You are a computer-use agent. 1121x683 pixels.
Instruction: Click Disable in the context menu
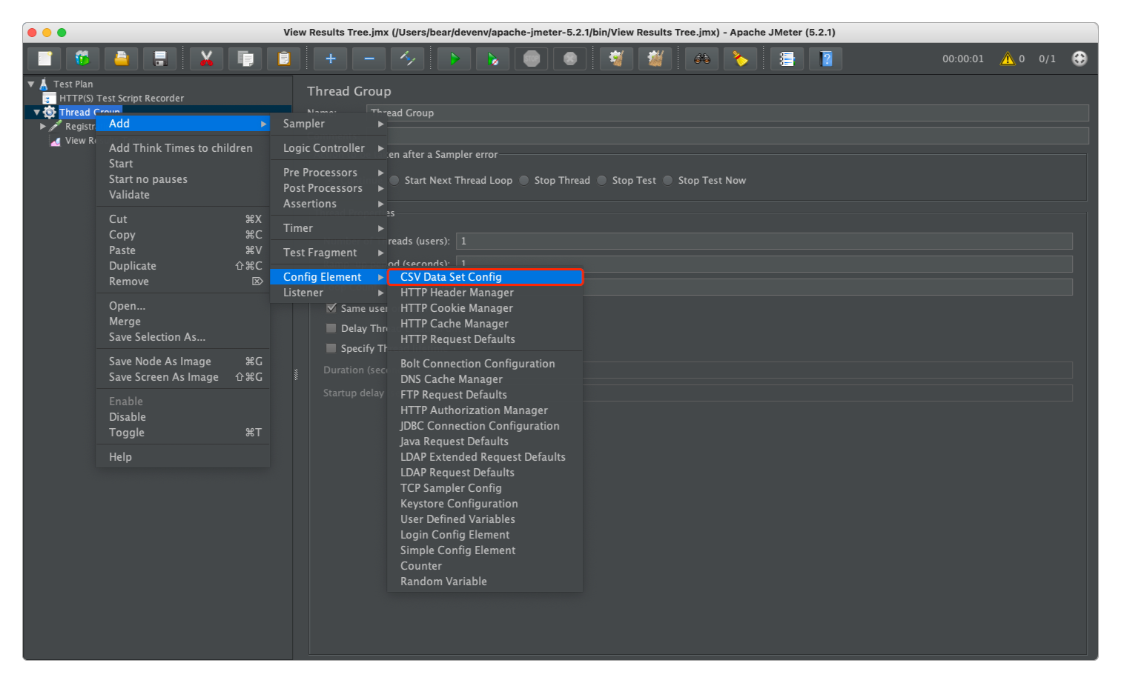pos(183,417)
